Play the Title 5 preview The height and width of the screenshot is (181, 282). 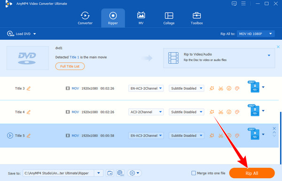coord(10,136)
